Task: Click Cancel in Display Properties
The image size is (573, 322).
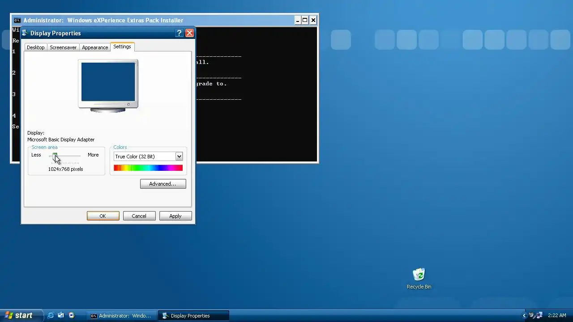Action: (x=139, y=216)
